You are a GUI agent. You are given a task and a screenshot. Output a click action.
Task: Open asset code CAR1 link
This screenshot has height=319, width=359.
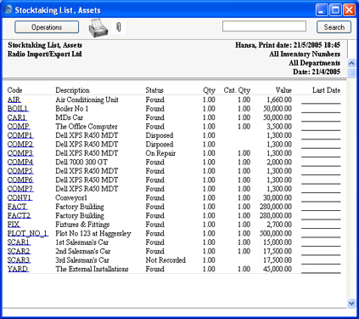pyautogui.click(x=17, y=117)
